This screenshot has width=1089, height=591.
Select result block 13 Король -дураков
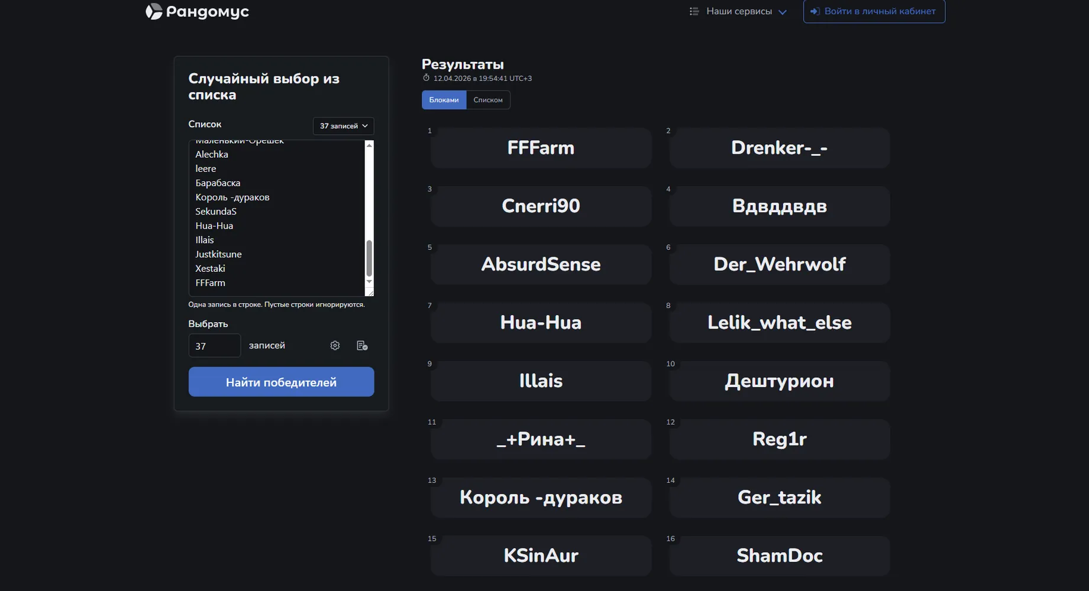541,498
